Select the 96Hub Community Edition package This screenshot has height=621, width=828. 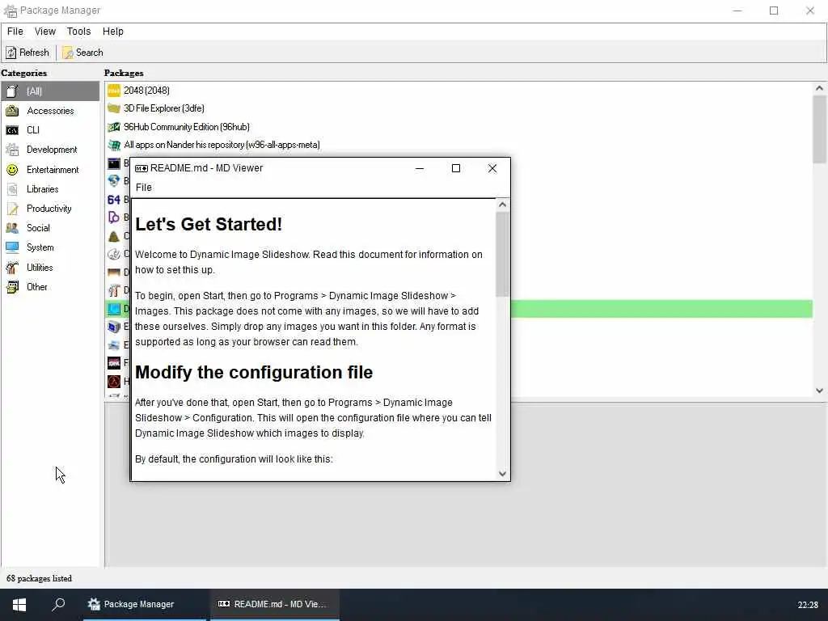coord(458,127)
